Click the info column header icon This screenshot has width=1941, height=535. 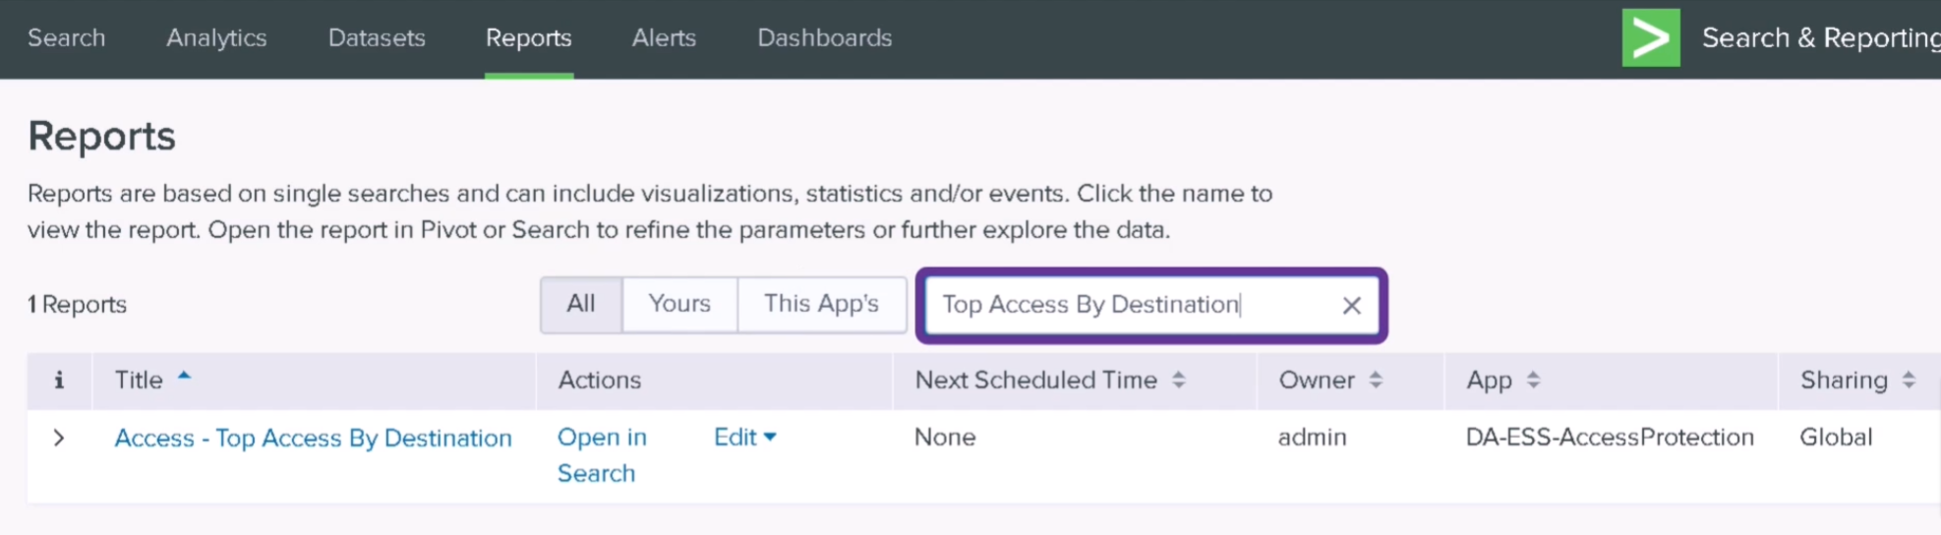point(59,381)
